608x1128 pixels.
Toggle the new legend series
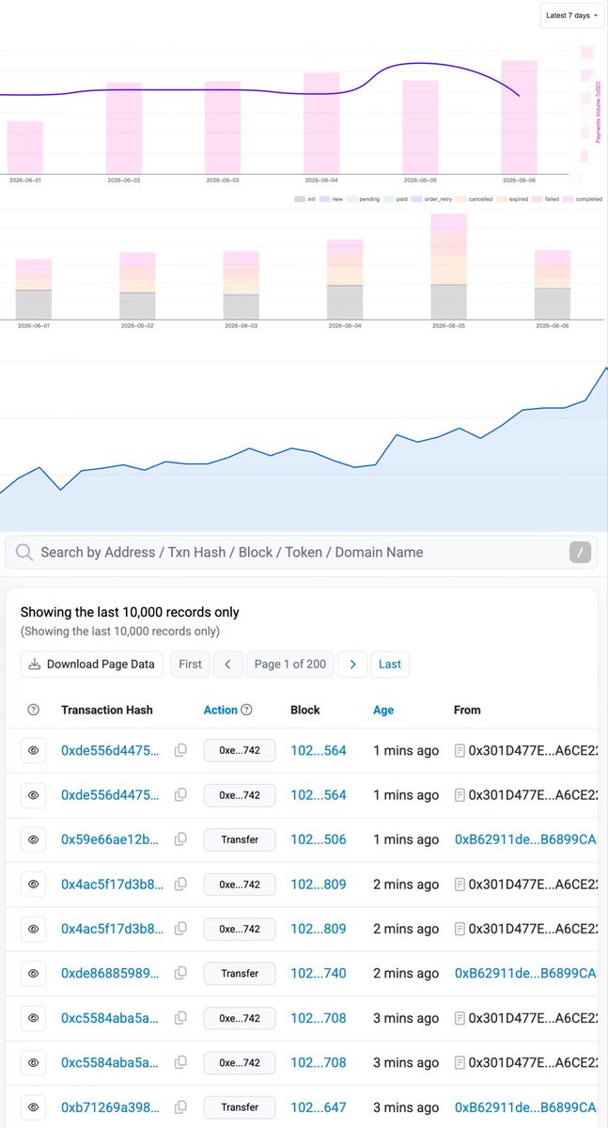(331, 199)
